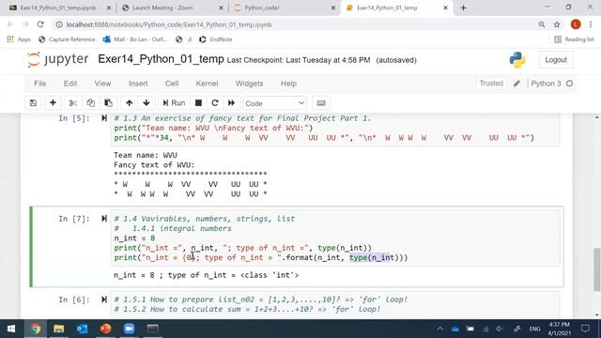
Task: Open the EndNote bookmark
Action: (x=215, y=39)
